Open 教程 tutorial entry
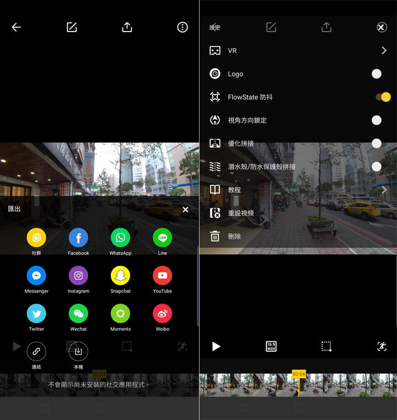The height and width of the screenshot is (420, 397). coord(298,190)
